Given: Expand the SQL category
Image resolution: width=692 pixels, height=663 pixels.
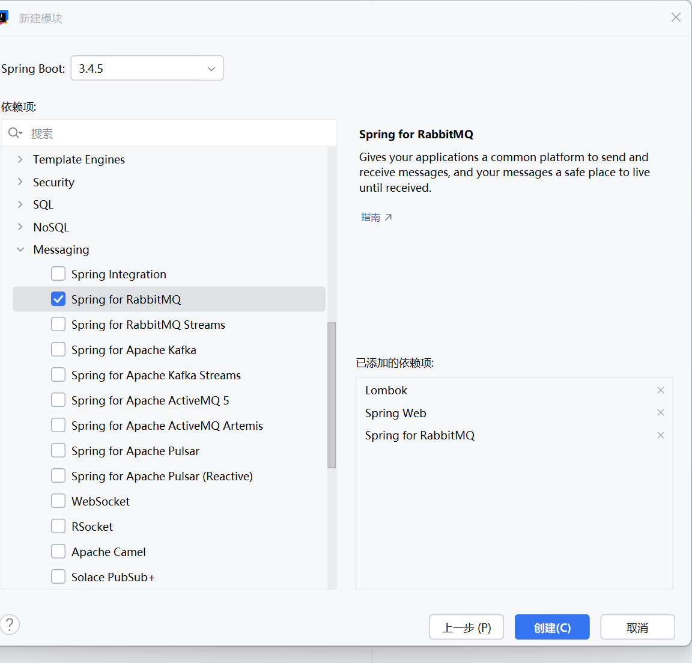Looking at the screenshot, I should (x=20, y=204).
